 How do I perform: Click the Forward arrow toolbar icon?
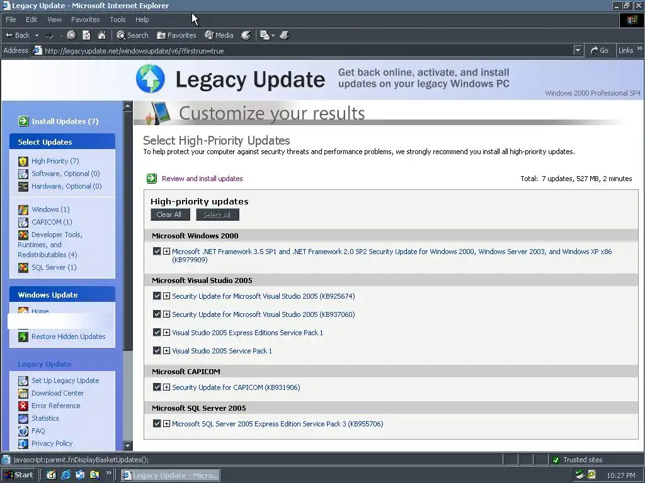pos(49,36)
